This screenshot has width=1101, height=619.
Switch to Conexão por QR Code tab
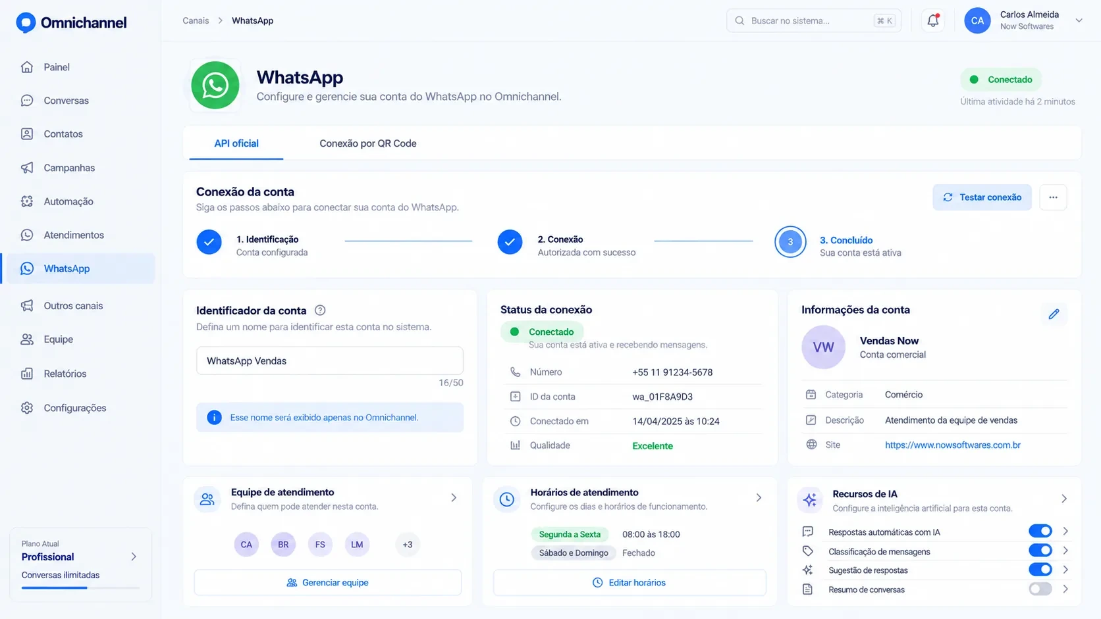click(368, 143)
